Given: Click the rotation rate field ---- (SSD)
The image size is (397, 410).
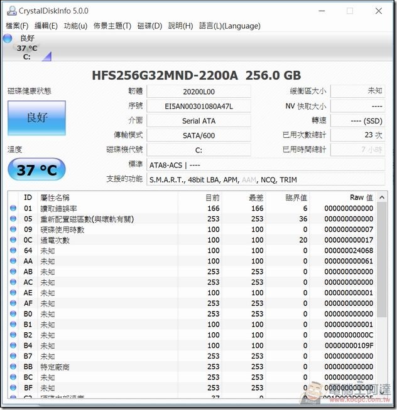Looking at the screenshot, I should (357, 120).
